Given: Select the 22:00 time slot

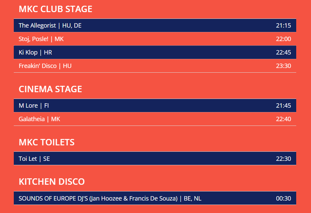Looking at the screenshot, I should (x=283, y=39).
